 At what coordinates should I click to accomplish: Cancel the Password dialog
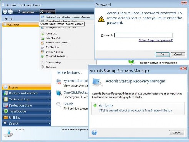point(178,55)
